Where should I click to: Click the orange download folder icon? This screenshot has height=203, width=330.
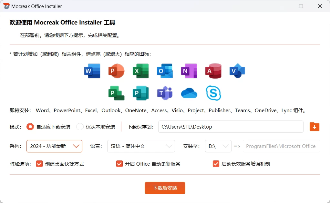(x=315, y=127)
